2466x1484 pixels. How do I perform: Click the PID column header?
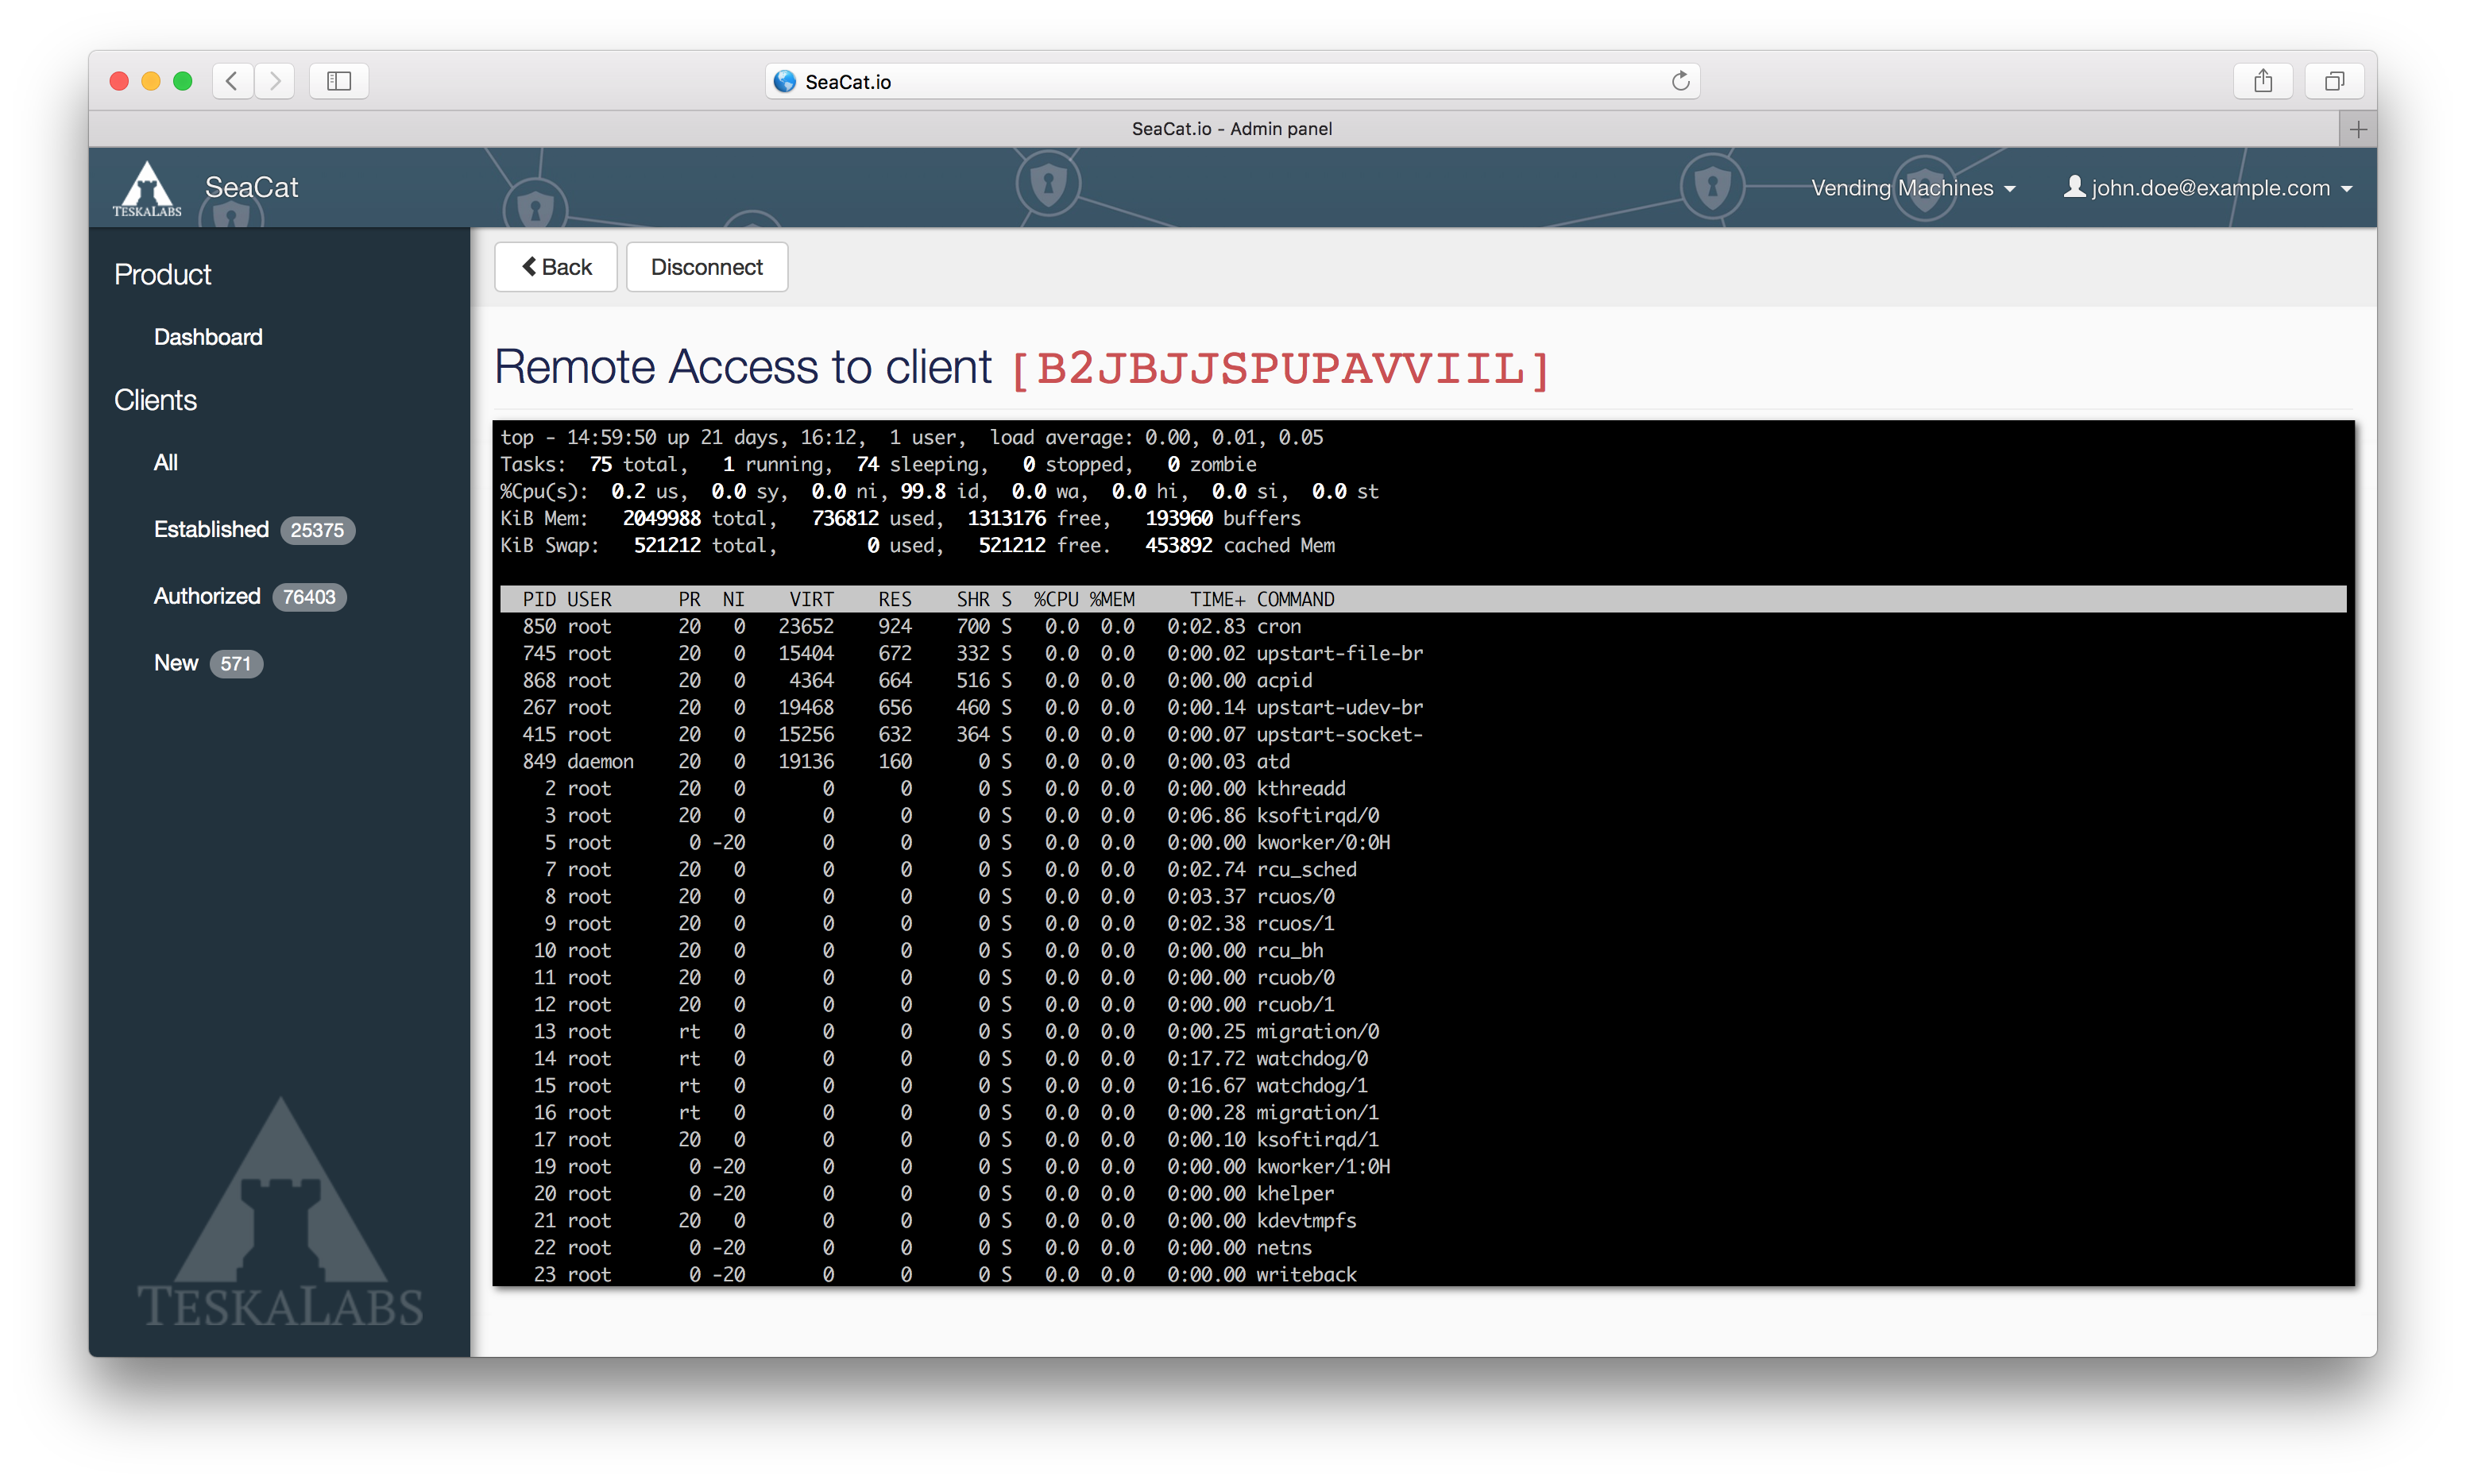[x=539, y=599]
